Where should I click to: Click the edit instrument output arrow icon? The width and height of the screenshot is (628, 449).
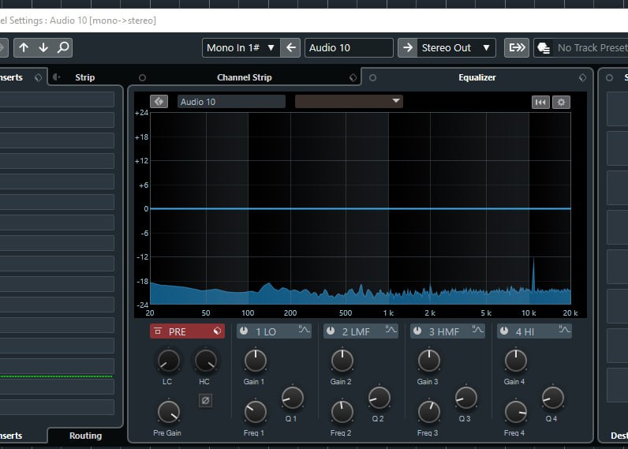[517, 47]
